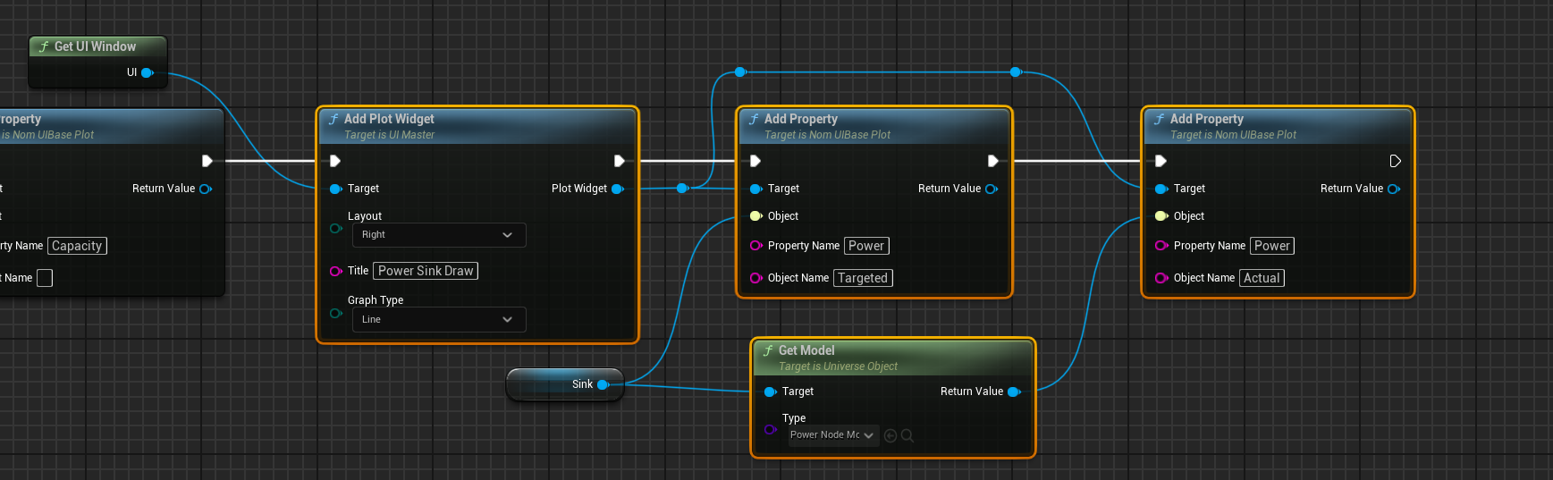The image size is (1553, 480).
Task: Click the UI output pin on Get UI Window
Action: pyautogui.click(x=148, y=72)
